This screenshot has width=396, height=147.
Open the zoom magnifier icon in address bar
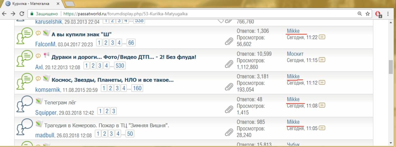[360, 14]
